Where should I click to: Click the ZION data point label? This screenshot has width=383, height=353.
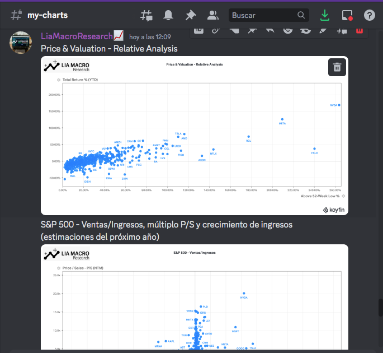point(125,179)
